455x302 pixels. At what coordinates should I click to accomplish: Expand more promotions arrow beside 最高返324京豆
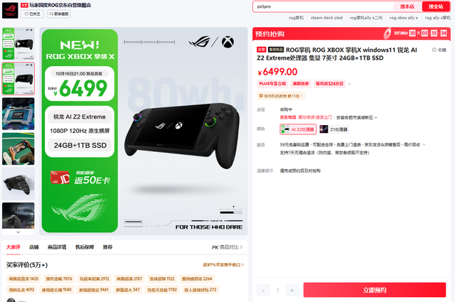tap(349, 84)
